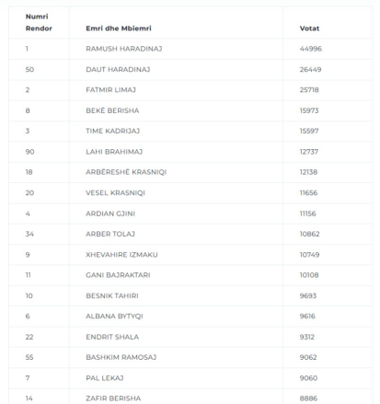Click the Emri dhe Mbiemri column header
380x404 pixels.
[x=119, y=29]
